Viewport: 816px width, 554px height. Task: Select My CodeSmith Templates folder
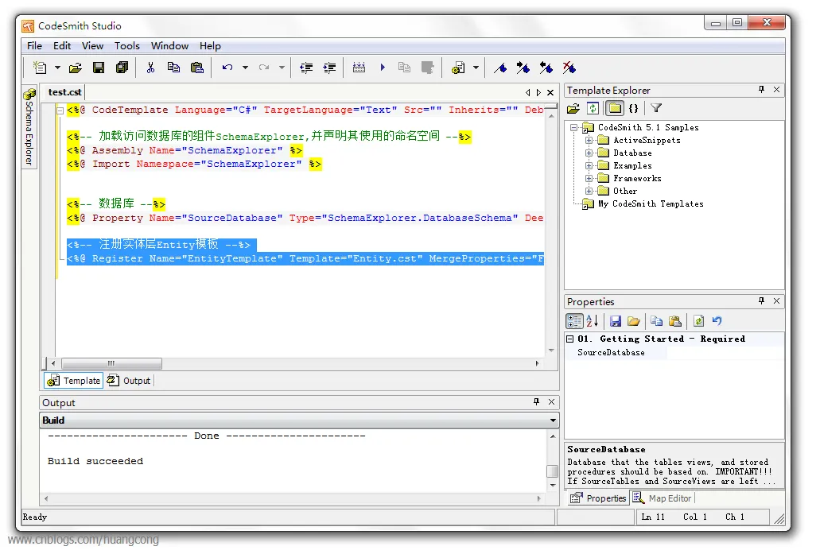point(650,204)
